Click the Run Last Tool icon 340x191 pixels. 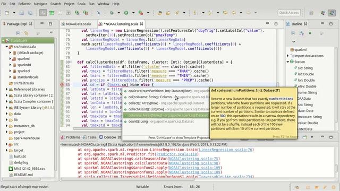point(141,13)
